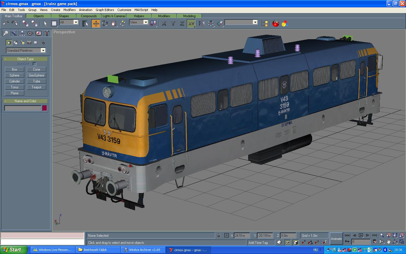Open the View coordinate system dropdown
The width and height of the screenshot is (406, 254).
[139, 22]
